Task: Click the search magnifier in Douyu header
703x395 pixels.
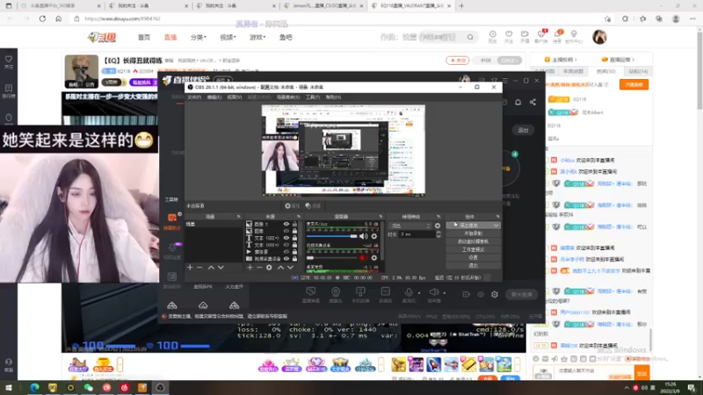Action: [470, 37]
